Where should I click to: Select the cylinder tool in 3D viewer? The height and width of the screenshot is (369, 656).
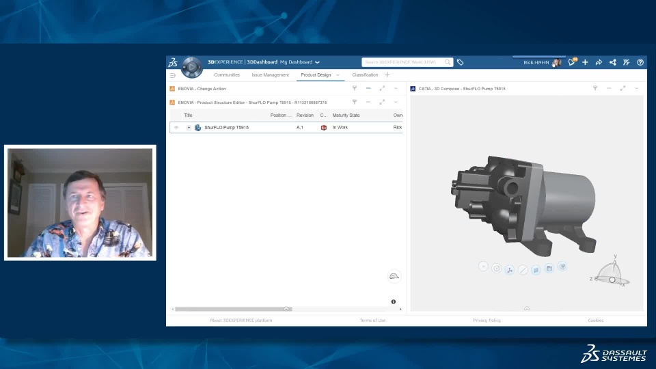click(549, 268)
